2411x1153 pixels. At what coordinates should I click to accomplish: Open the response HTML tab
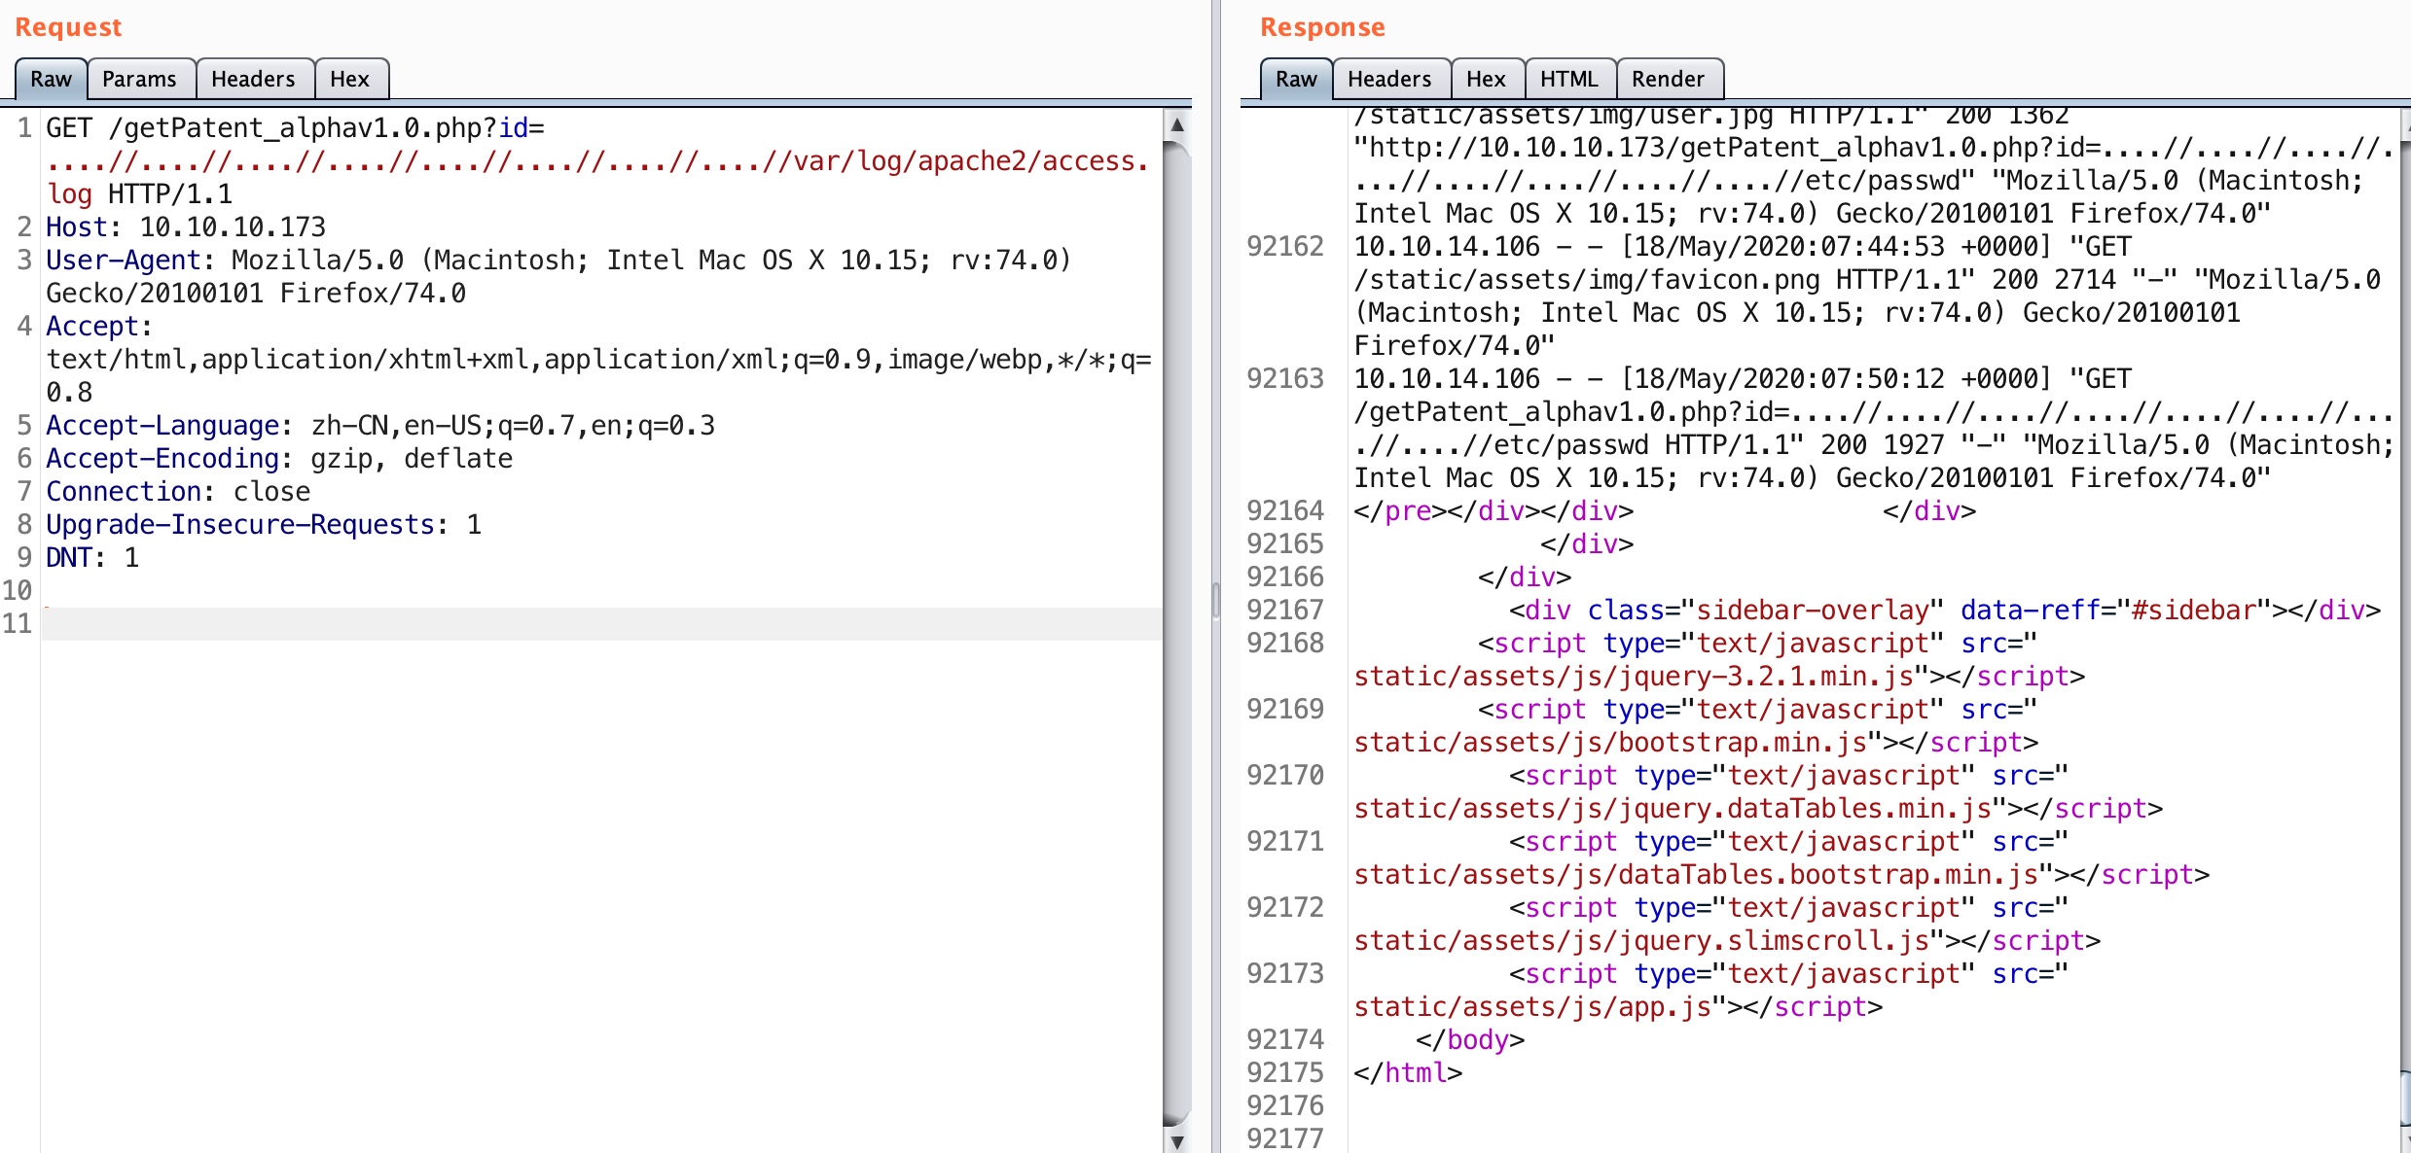pos(1568,79)
